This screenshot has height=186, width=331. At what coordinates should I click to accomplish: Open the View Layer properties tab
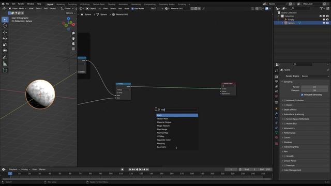coord(276,86)
